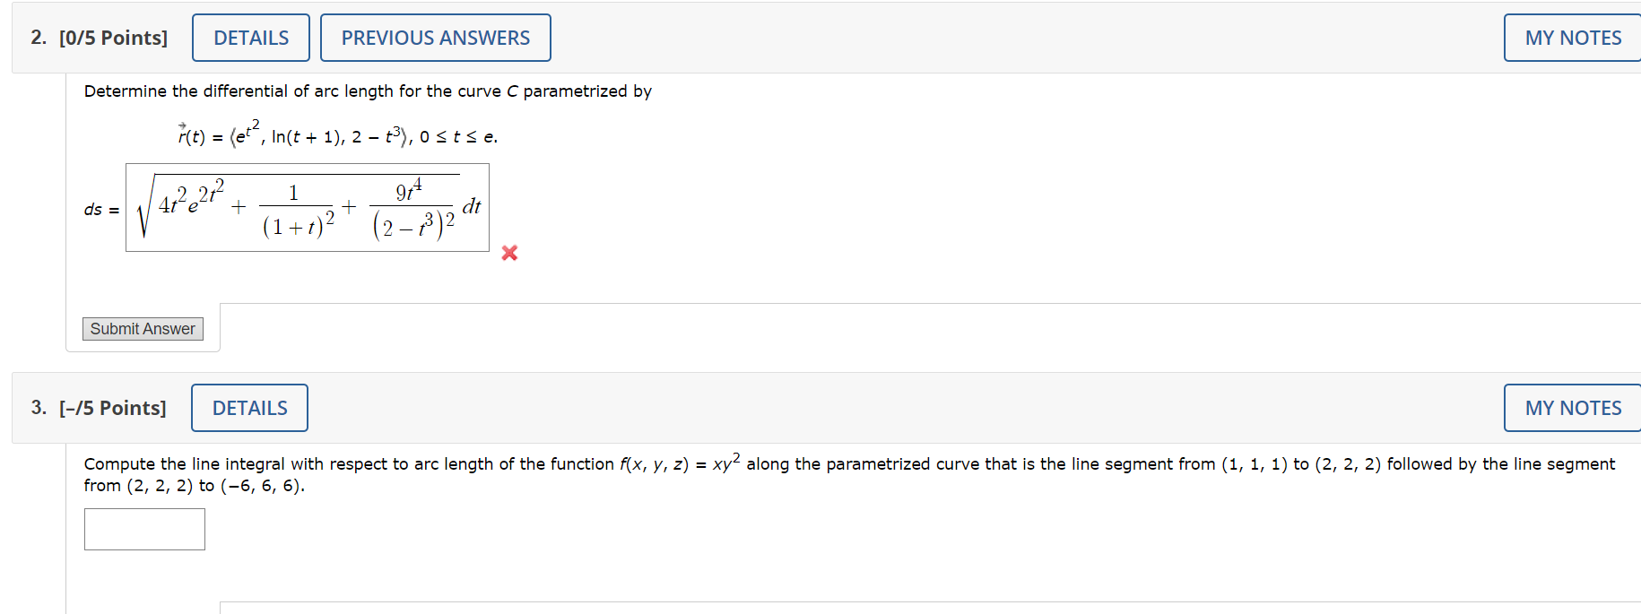The image size is (1641, 614).
Task: Open DETAILS for Question 3
Action: (248, 407)
